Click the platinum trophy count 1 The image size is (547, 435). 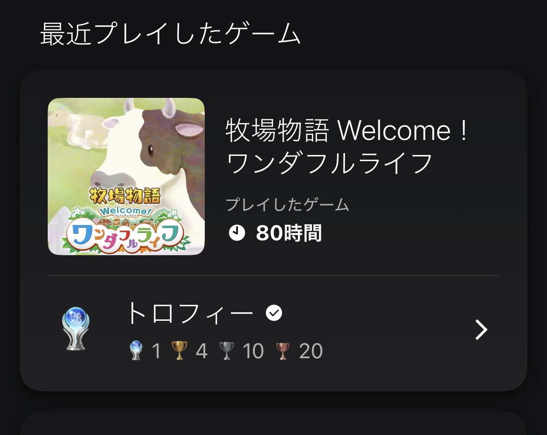tap(156, 351)
